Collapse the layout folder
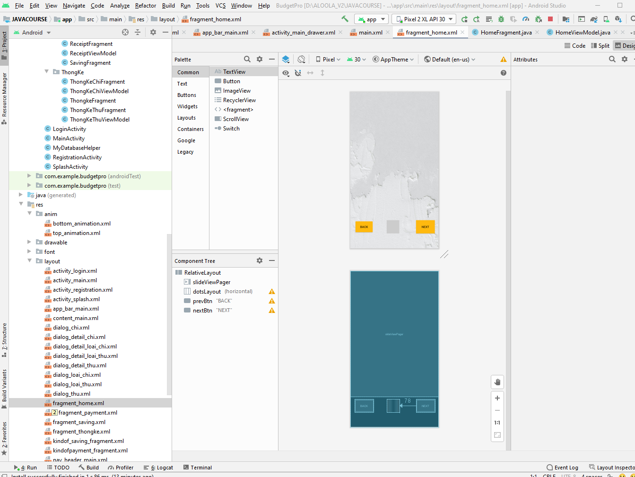635x477 pixels. coord(29,261)
